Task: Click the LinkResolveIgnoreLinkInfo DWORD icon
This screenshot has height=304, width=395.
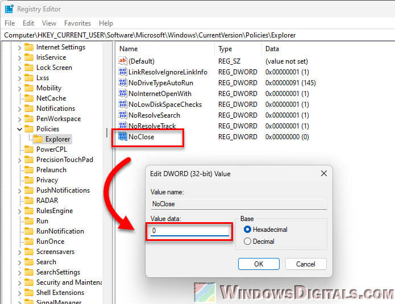Action: (122, 72)
